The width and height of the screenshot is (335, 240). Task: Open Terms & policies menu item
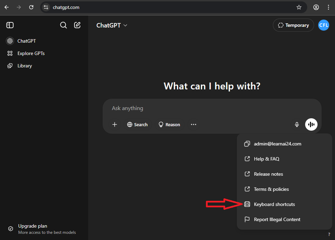coord(284,189)
